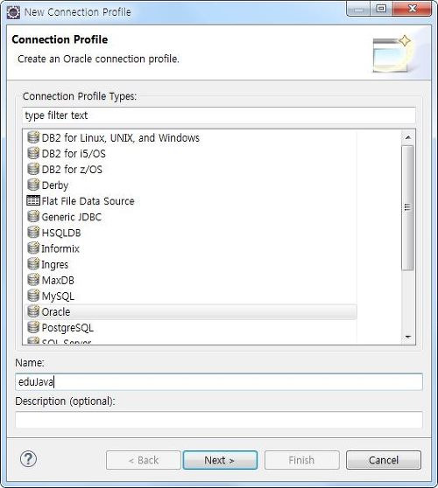Click the Oracle database icon

point(33,311)
